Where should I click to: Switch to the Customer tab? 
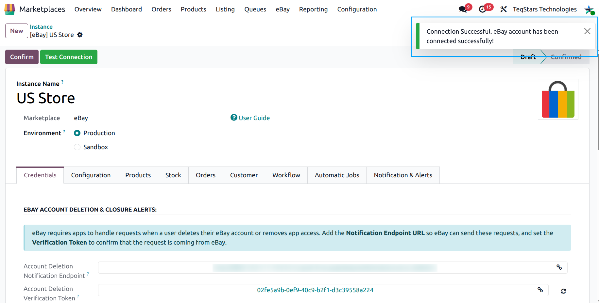click(244, 175)
